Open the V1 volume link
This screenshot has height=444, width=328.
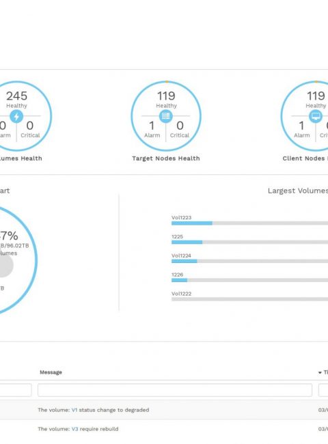tap(74, 410)
